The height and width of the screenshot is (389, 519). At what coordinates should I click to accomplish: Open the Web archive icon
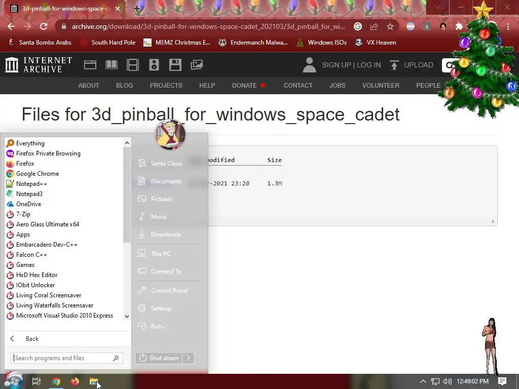pyautogui.click(x=90, y=65)
